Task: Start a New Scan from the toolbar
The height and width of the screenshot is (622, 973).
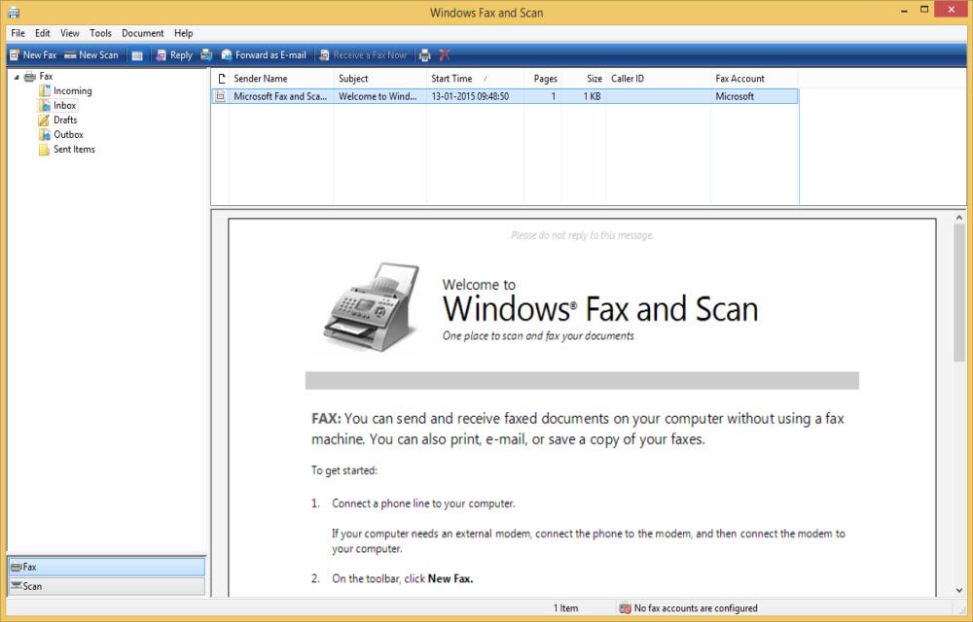Action: pyautogui.click(x=91, y=55)
